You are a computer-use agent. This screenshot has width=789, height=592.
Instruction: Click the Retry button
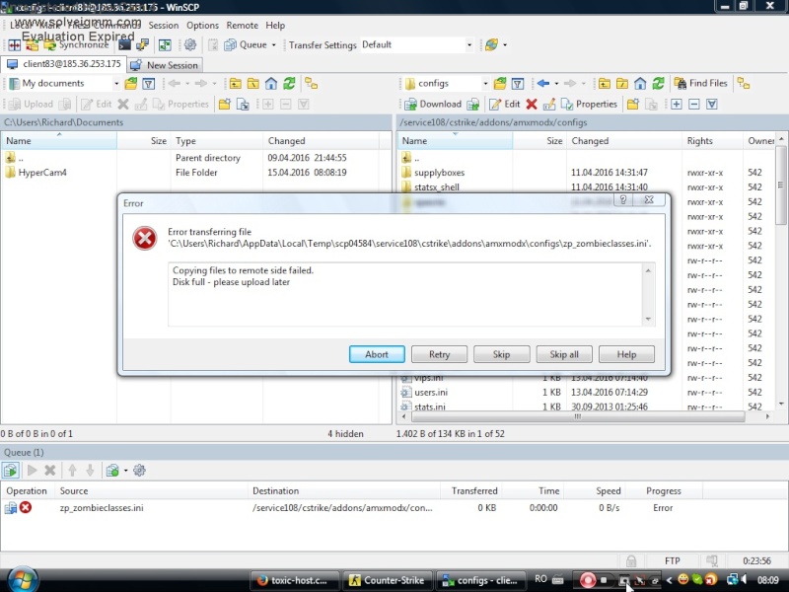click(439, 354)
